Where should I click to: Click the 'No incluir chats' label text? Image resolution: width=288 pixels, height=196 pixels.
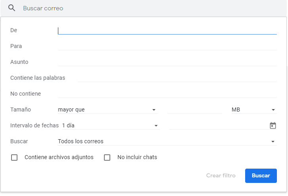137,157
